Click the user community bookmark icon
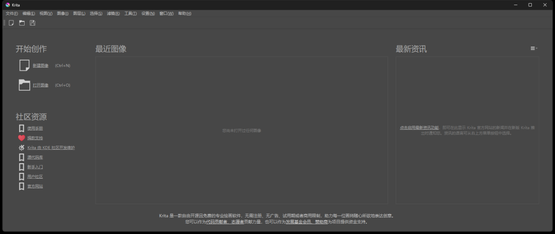The image size is (555, 234). coord(22,177)
